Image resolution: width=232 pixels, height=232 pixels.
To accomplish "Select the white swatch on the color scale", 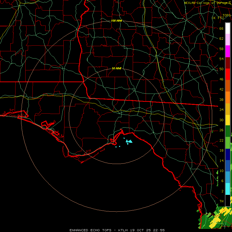I will [x=228, y=28].
